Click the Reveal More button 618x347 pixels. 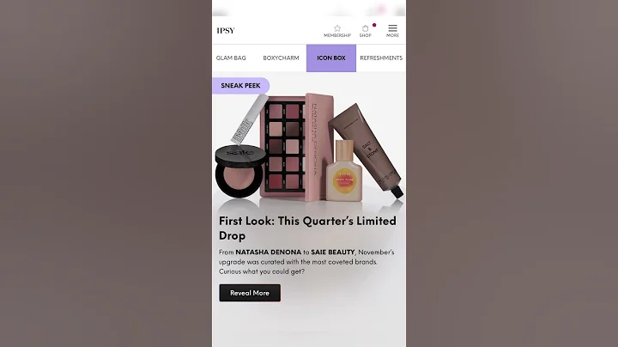coord(250,293)
